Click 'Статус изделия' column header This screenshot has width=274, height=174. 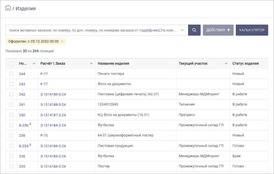tap(245, 64)
